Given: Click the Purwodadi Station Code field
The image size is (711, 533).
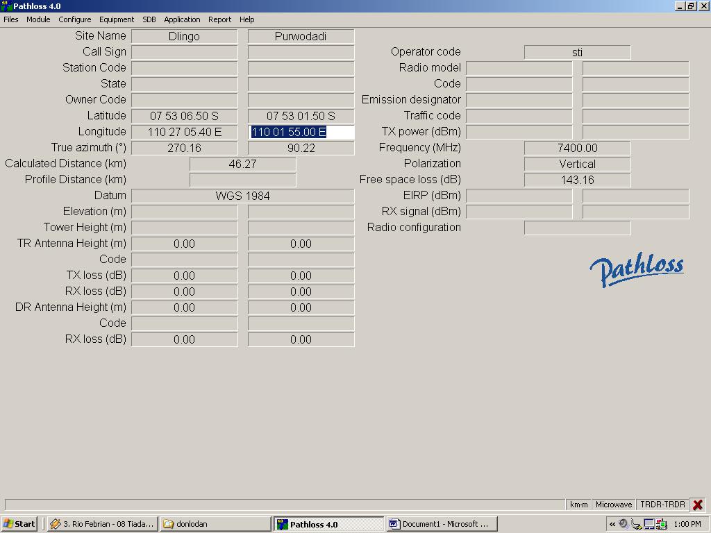Looking at the screenshot, I should click(301, 68).
